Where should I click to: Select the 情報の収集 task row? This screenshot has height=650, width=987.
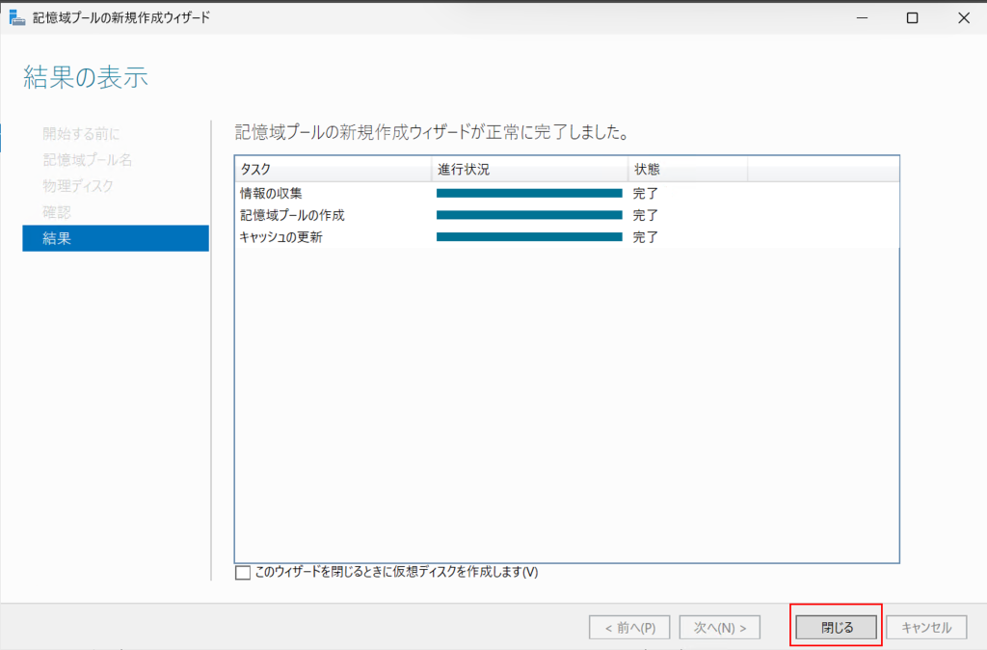tap(567, 194)
